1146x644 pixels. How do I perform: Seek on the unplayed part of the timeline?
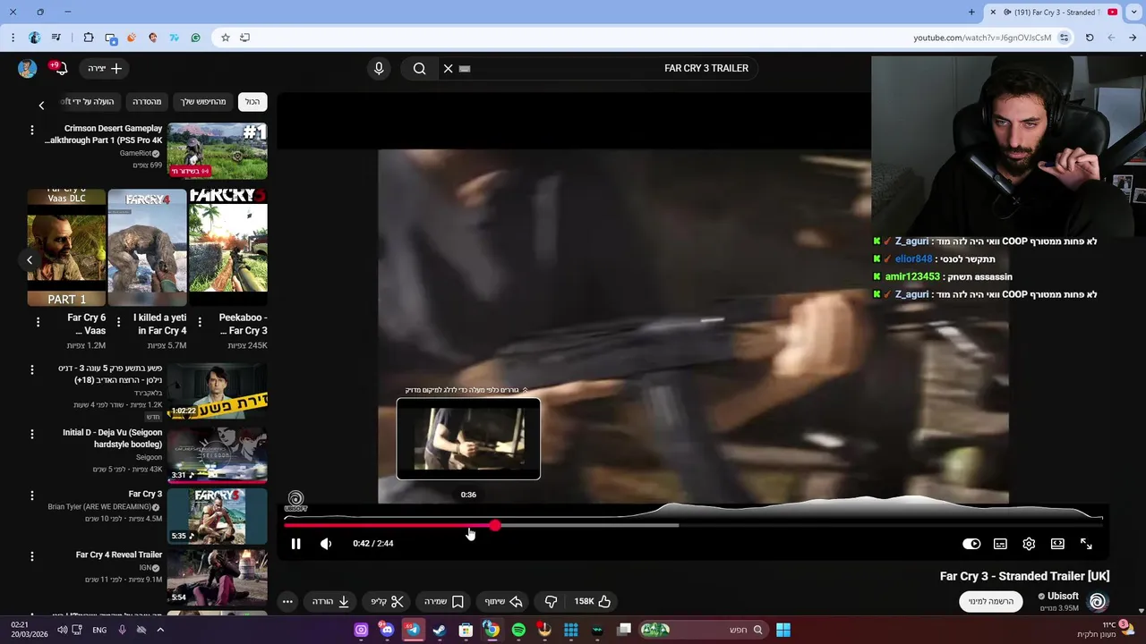click(x=891, y=526)
